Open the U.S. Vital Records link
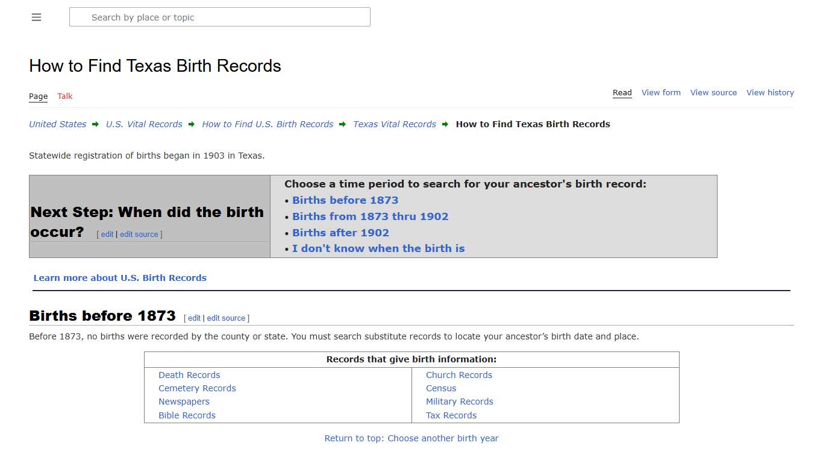This screenshot has height=463, width=823. pyautogui.click(x=144, y=124)
